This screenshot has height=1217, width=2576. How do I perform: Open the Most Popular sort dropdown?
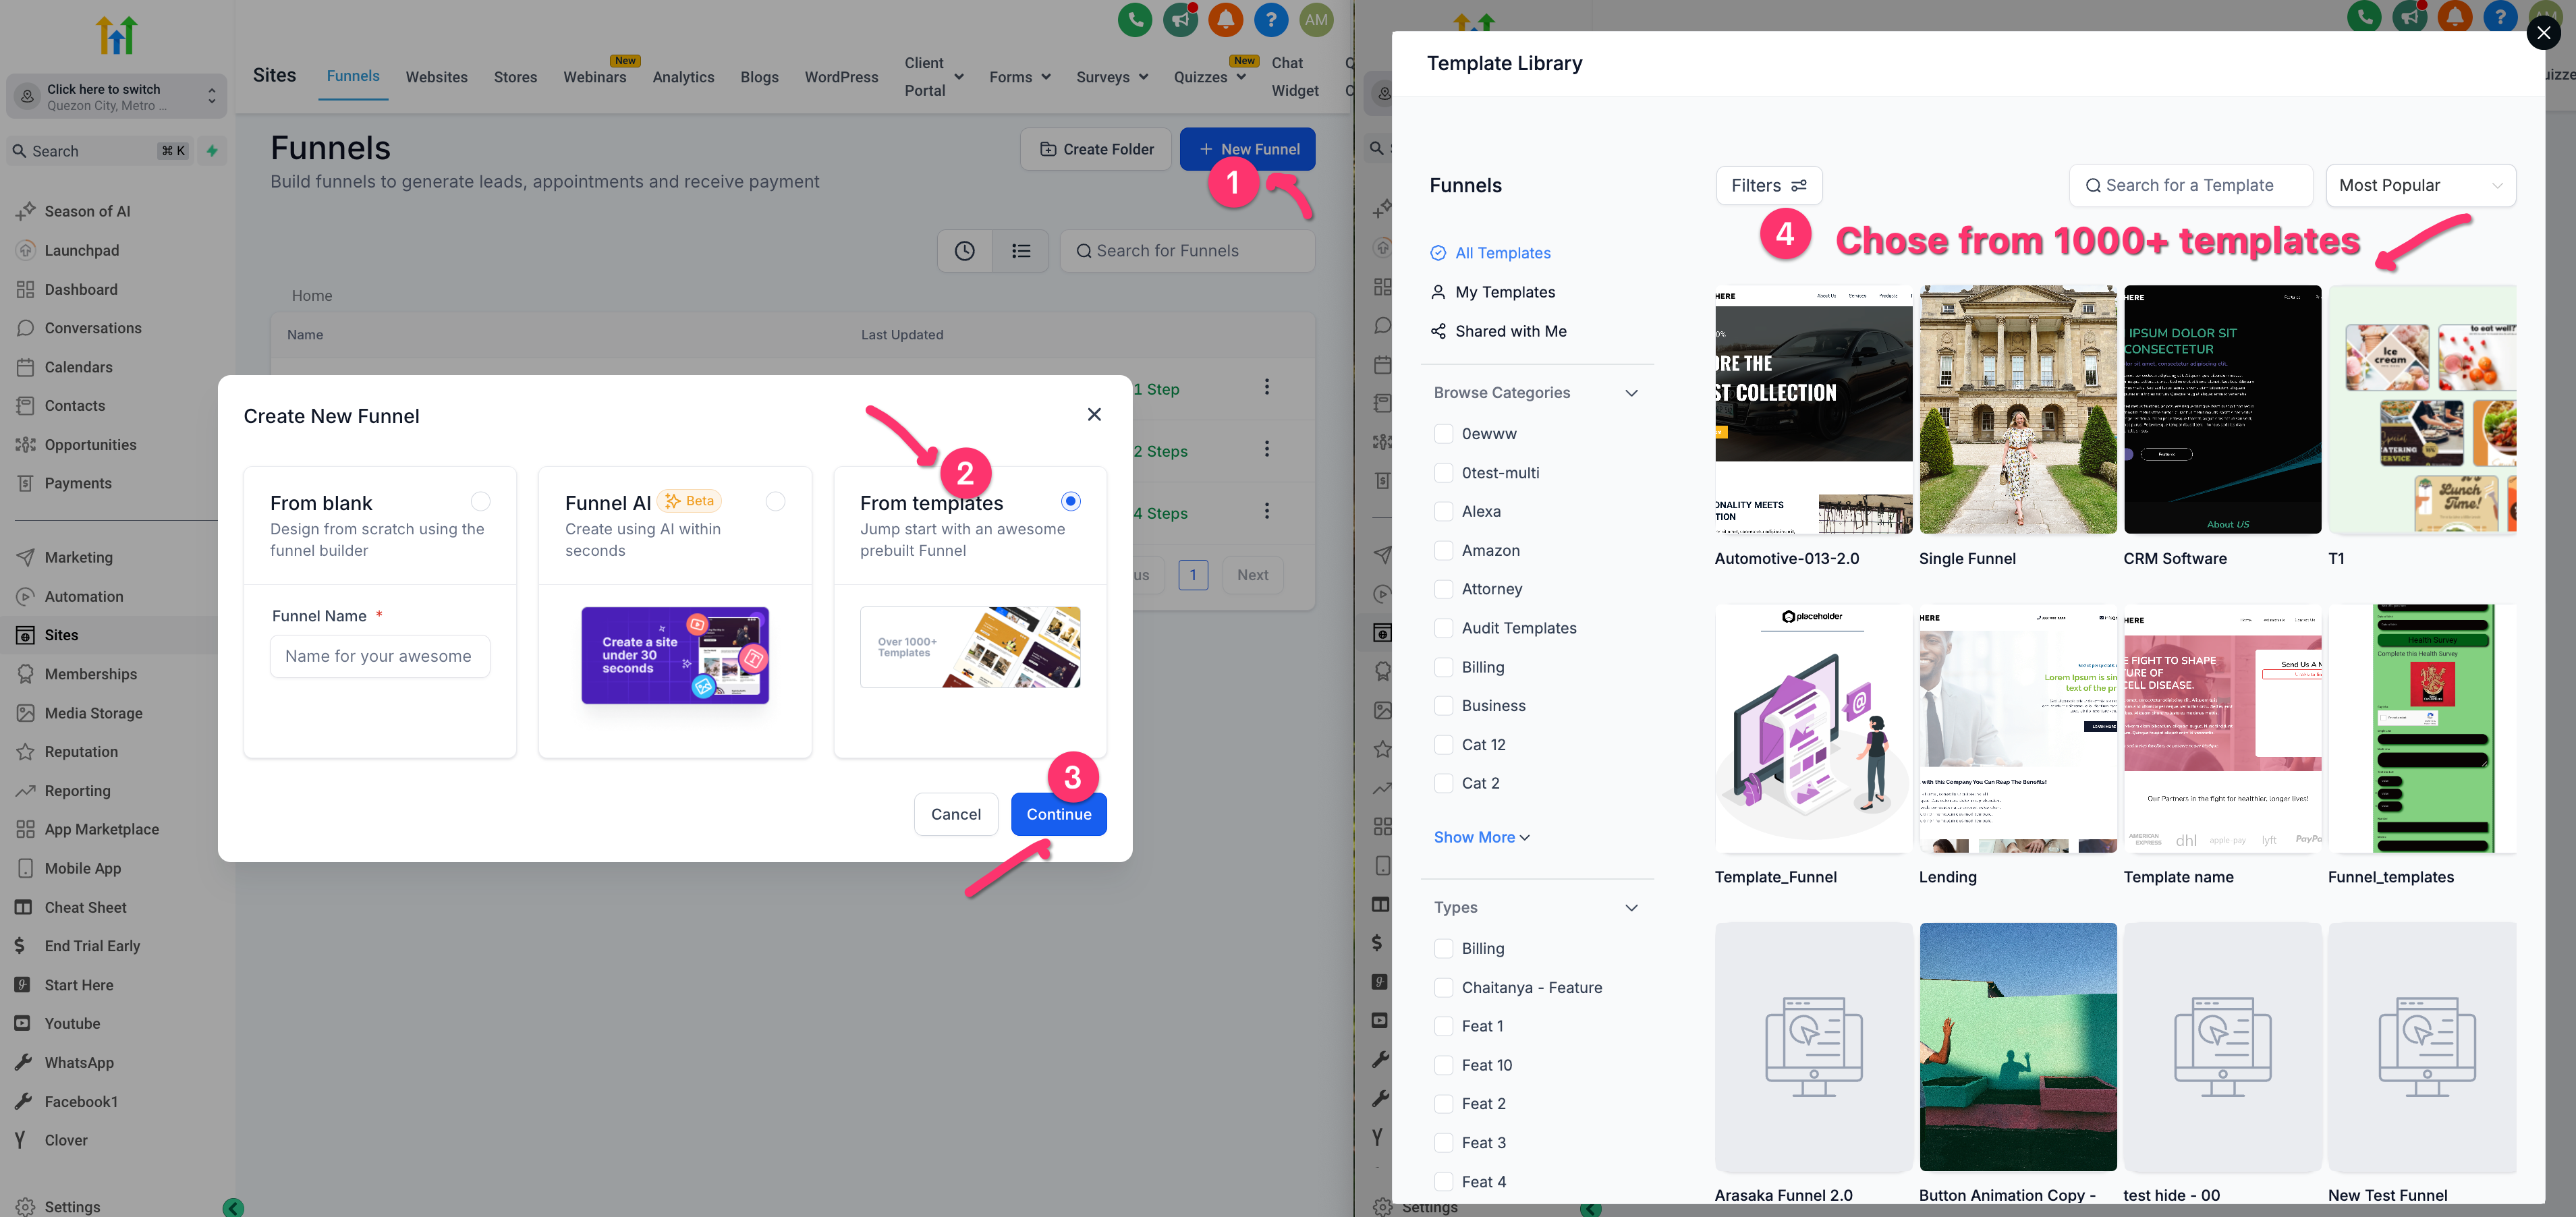[2420, 186]
